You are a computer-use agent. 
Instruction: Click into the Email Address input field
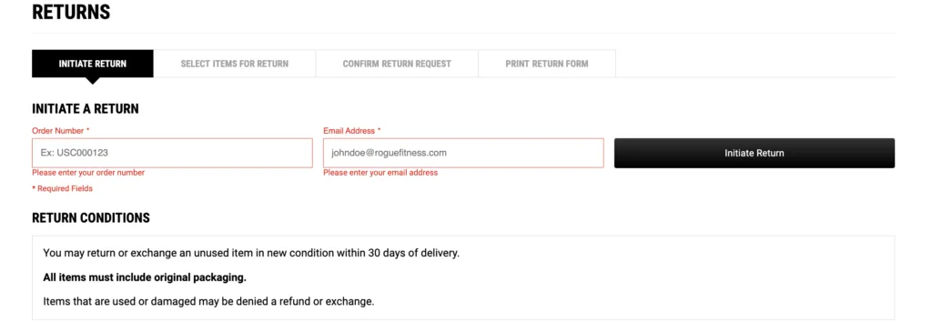(463, 153)
